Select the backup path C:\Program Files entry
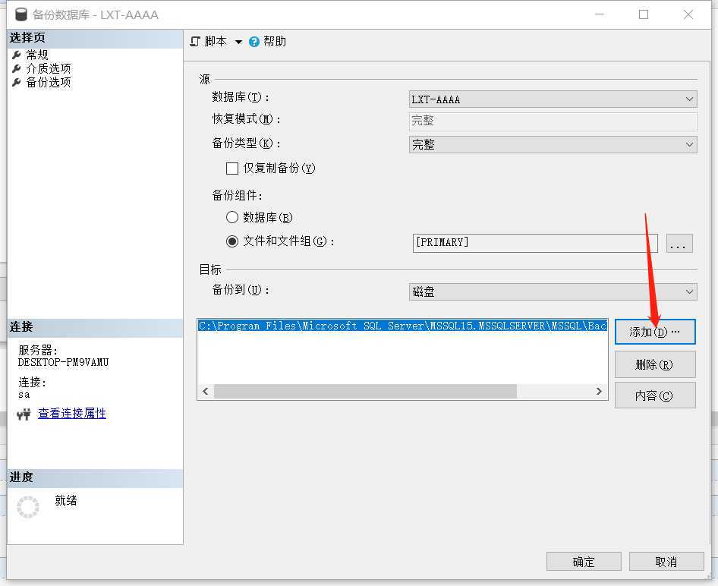This screenshot has width=718, height=586. coord(402,326)
